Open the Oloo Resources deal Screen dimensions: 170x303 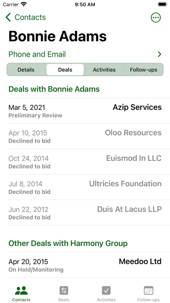coord(85,136)
